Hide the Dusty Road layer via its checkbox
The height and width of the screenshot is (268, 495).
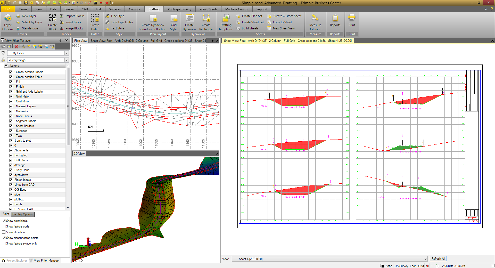pos(11,170)
